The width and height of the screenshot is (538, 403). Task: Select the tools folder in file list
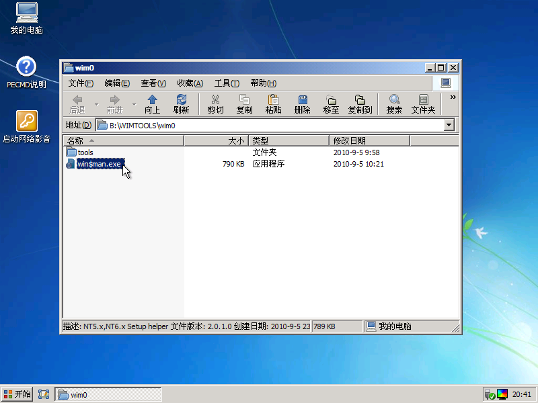[85, 152]
